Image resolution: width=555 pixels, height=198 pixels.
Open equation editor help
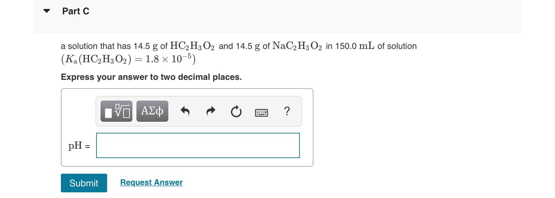point(286,111)
